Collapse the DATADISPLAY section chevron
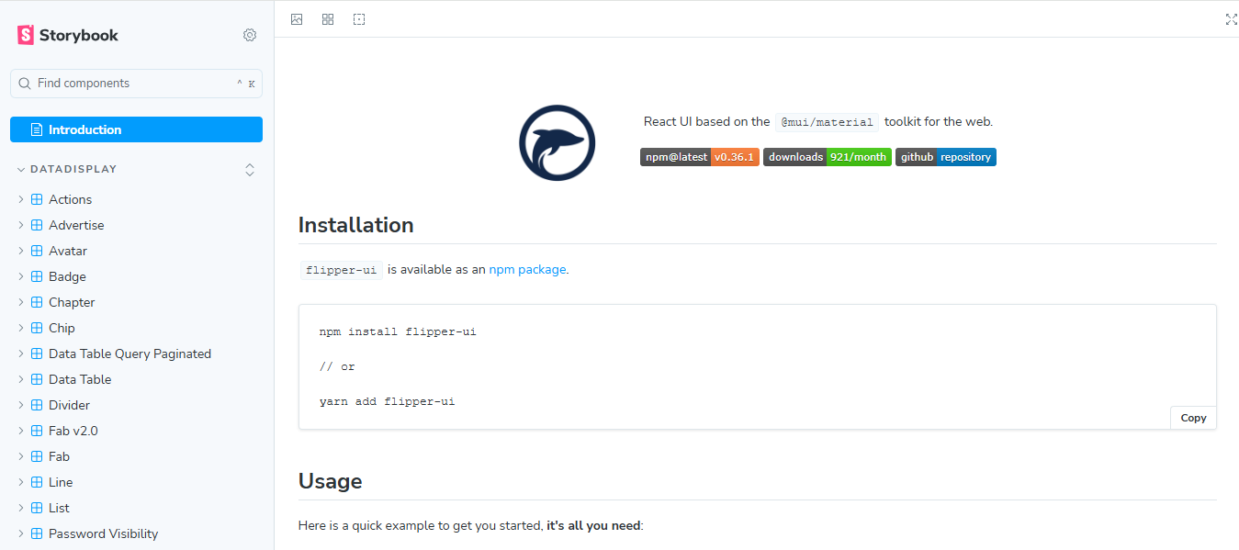 point(20,170)
